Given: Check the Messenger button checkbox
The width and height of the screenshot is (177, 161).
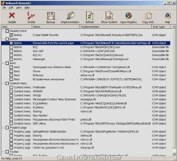Looking at the screenshot, I should [11, 59].
